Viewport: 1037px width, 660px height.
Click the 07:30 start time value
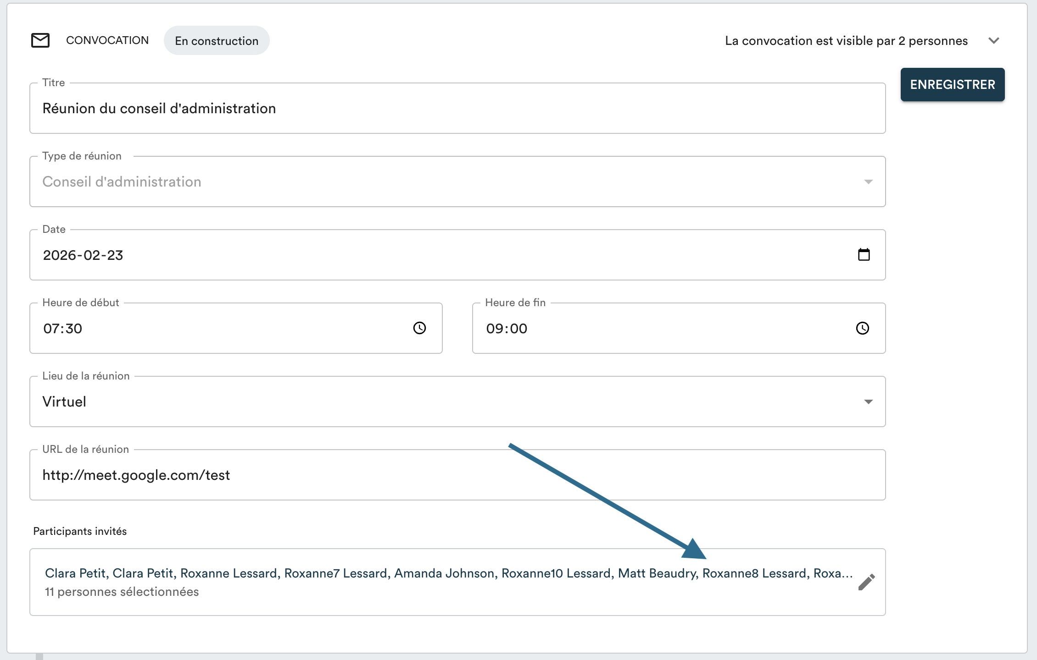(x=63, y=329)
